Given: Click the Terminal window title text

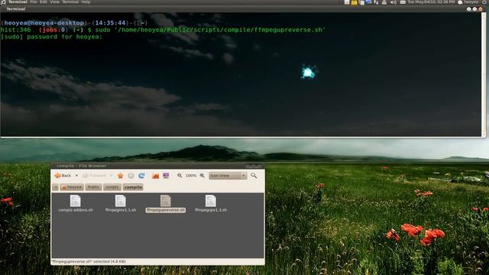Looking at the screenshot, I should point(16,9).
